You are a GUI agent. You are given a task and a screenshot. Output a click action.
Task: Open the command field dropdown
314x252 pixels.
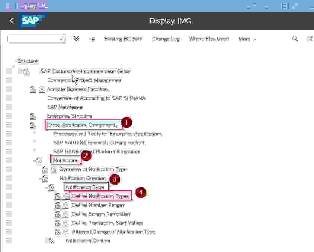61,39
